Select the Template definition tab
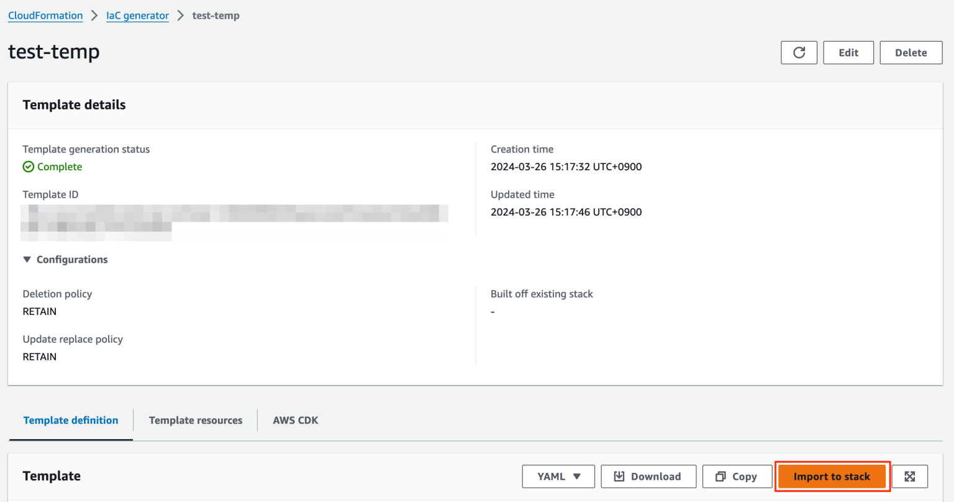954x502 pixels. 70,420
